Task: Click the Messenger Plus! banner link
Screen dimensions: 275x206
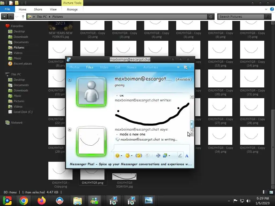Action: 131,164
